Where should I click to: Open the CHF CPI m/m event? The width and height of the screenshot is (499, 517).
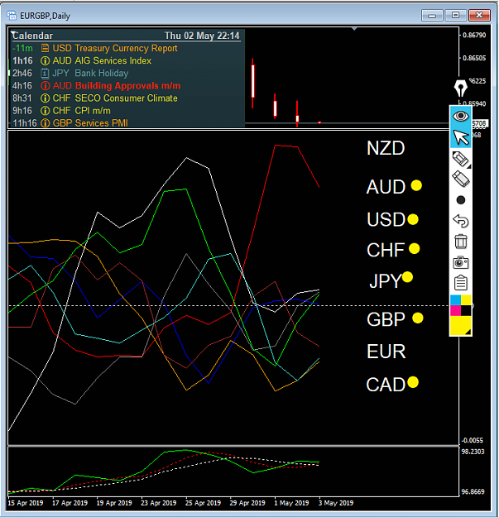(x=81, y=111)
